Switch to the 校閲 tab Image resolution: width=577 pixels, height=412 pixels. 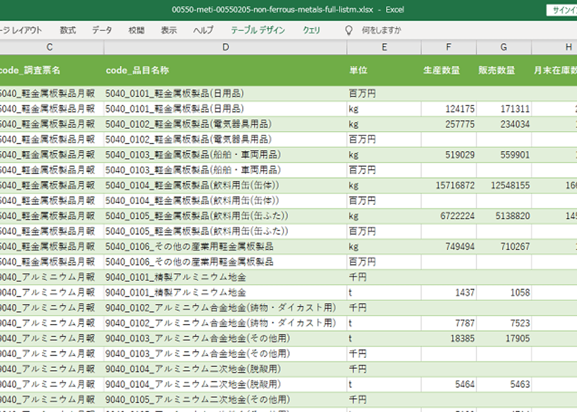[136, 30]
